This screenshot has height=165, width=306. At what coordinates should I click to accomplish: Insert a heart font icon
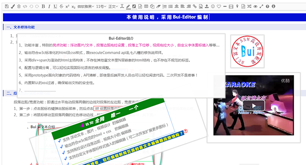(x=219, y=7)
